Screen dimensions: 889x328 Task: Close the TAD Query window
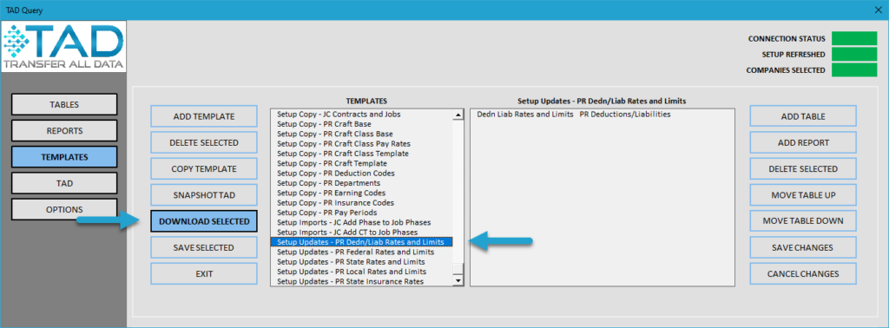[878, 10]
